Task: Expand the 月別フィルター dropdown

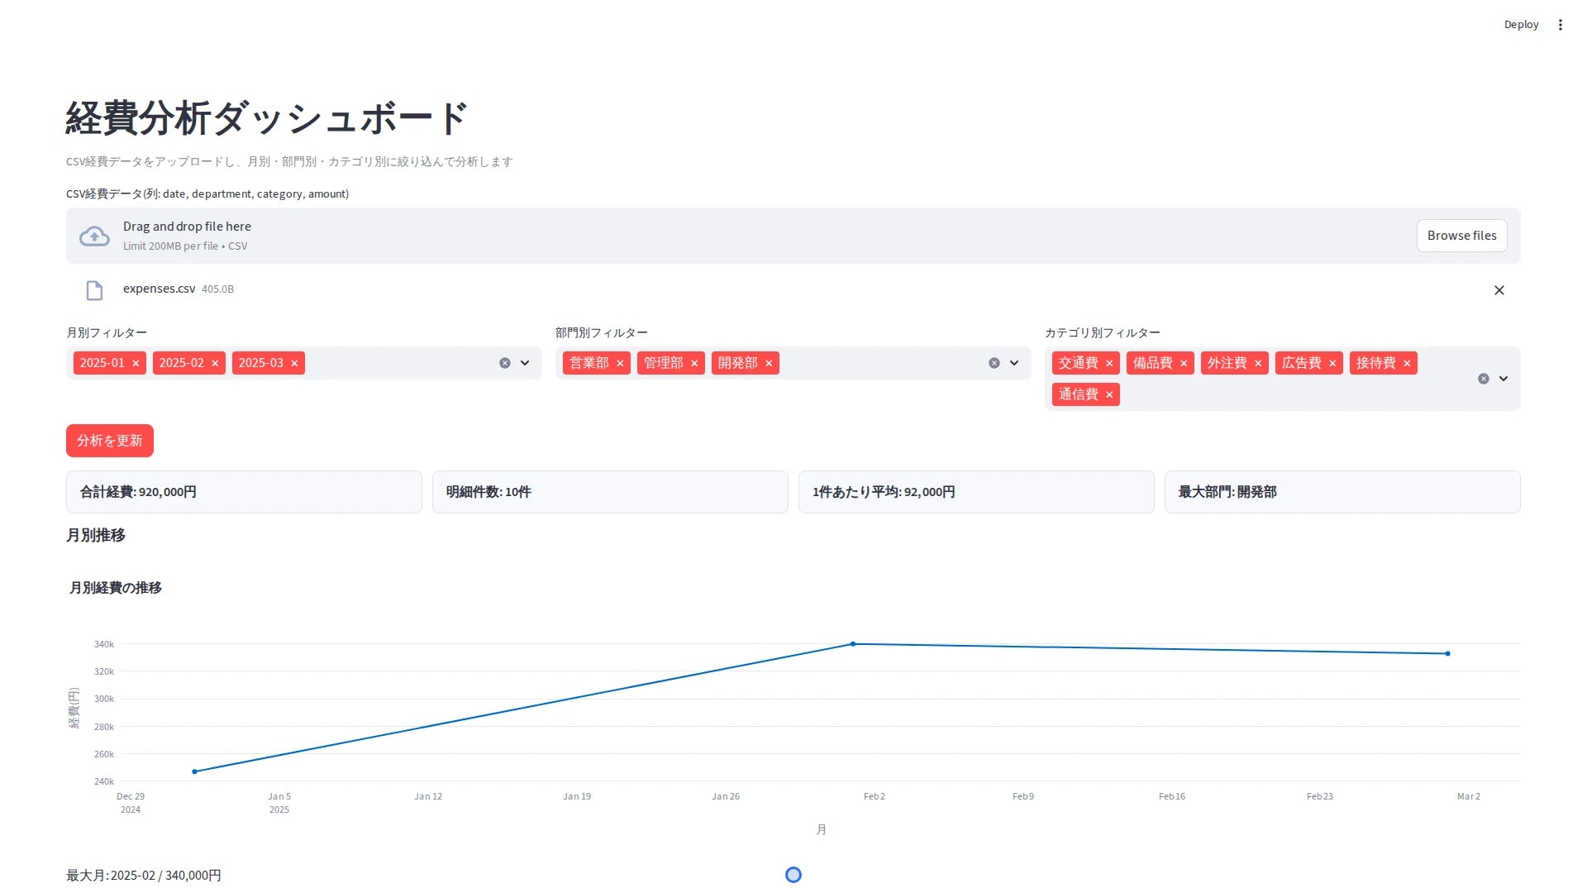Action: coord(525,363)
